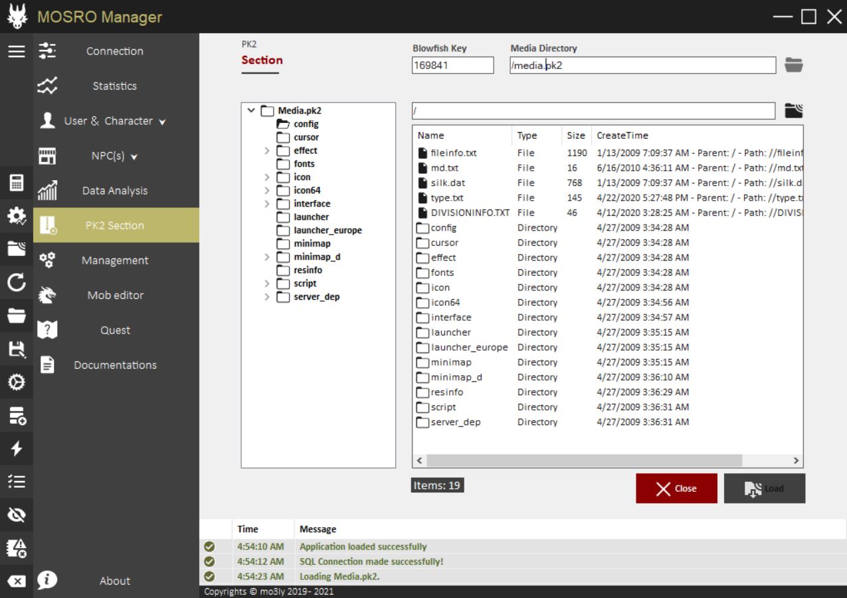Expand the User & Character submenu

[115, 121]
